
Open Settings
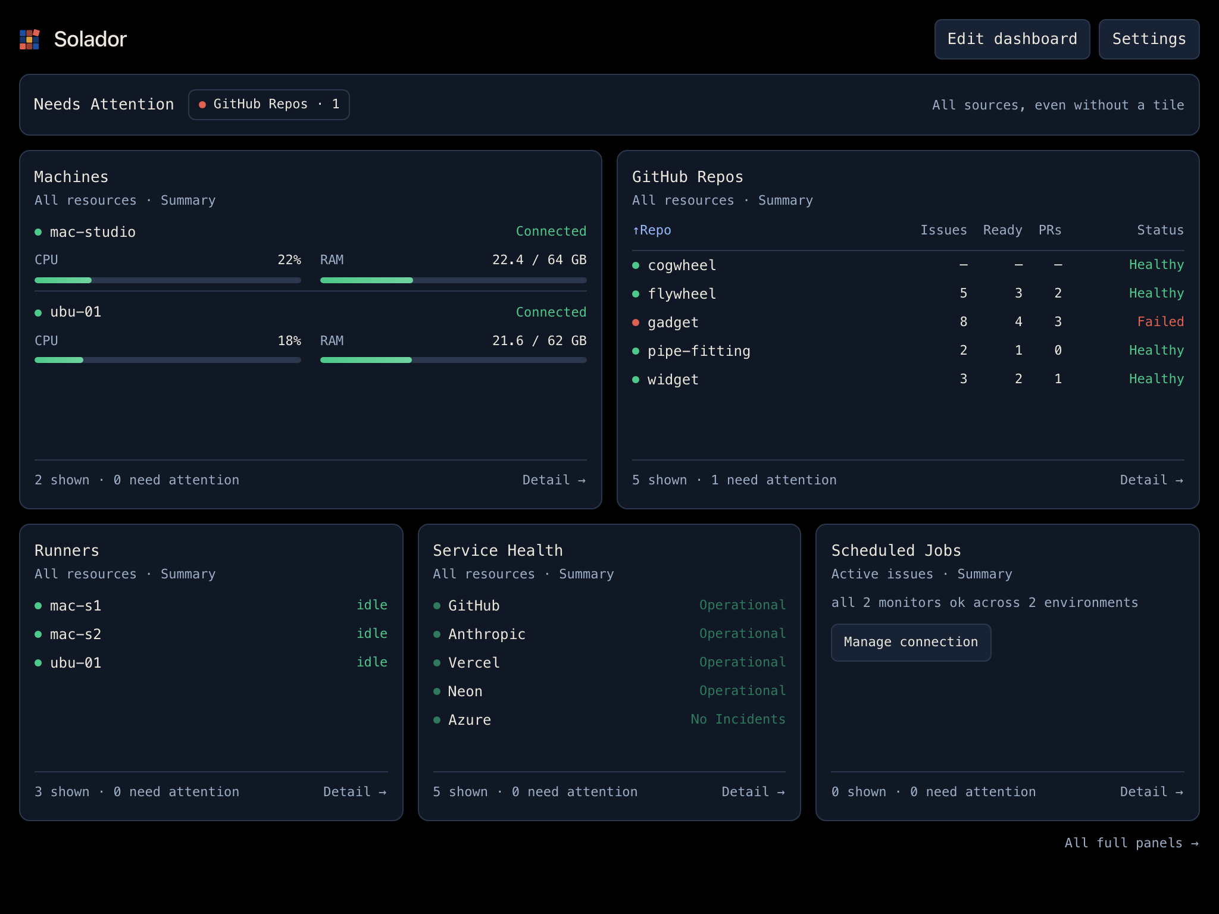pyautogui.click(x=1149, y=39)
